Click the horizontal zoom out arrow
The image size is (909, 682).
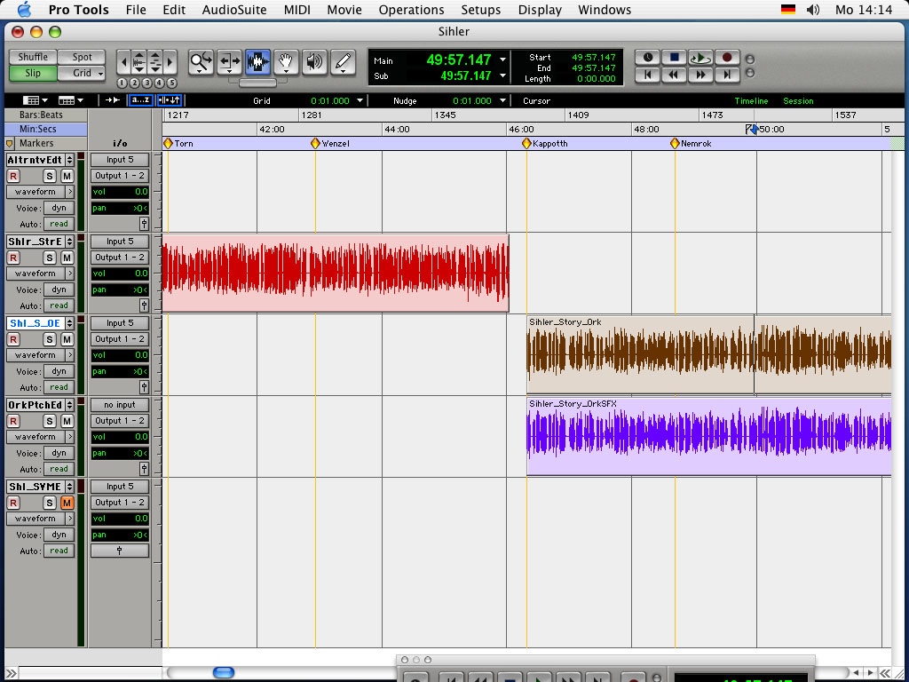tap(123, 61)
